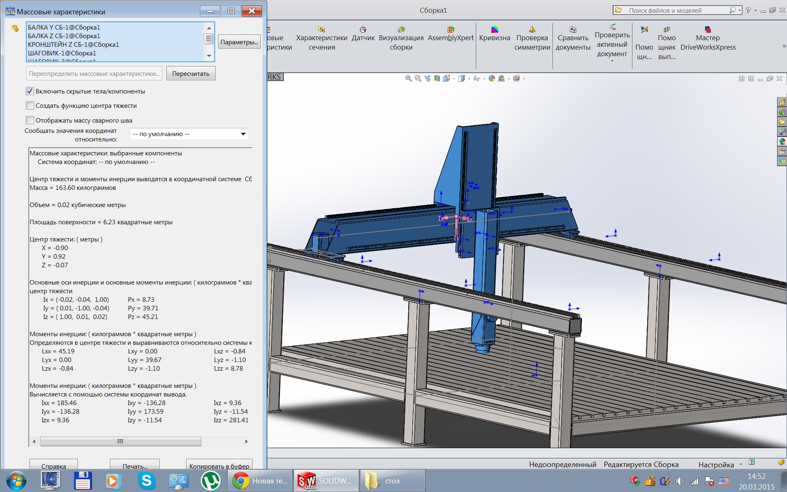Launch the AssemblyXpert tool
The image size is (787, 492).
pyautogui.click(x=450, y=34)
